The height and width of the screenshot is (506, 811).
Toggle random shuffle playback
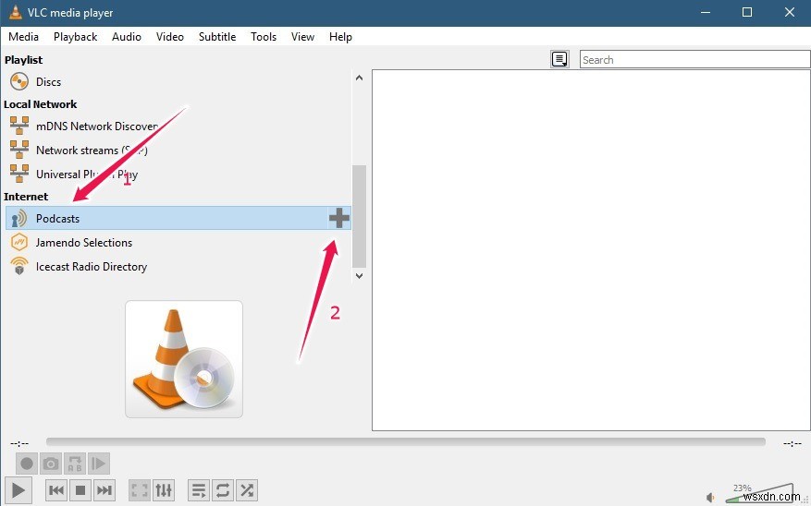click(x=247, y=490)
